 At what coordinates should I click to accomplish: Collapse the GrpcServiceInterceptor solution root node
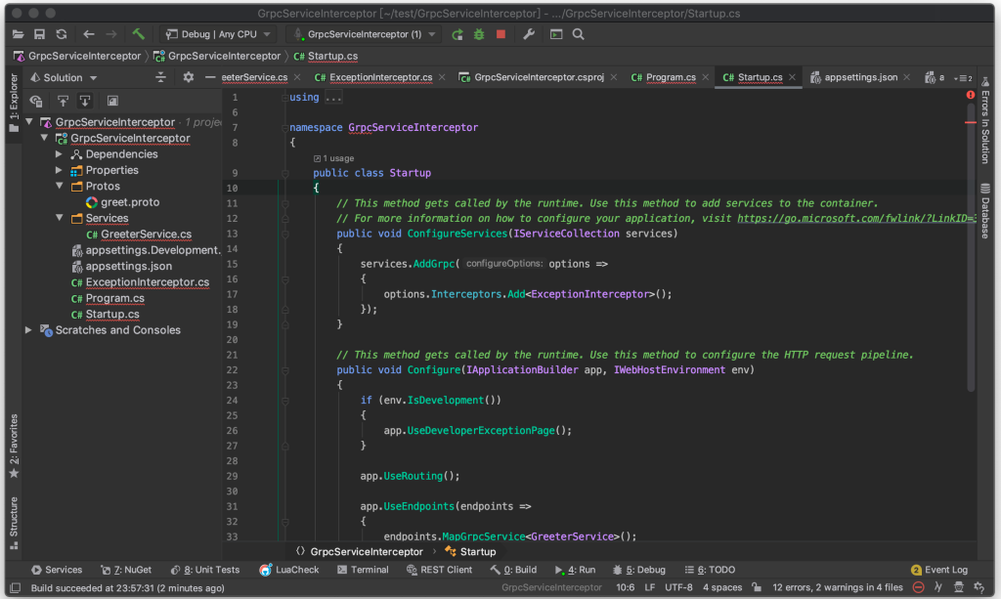click(x=28, y=121)
